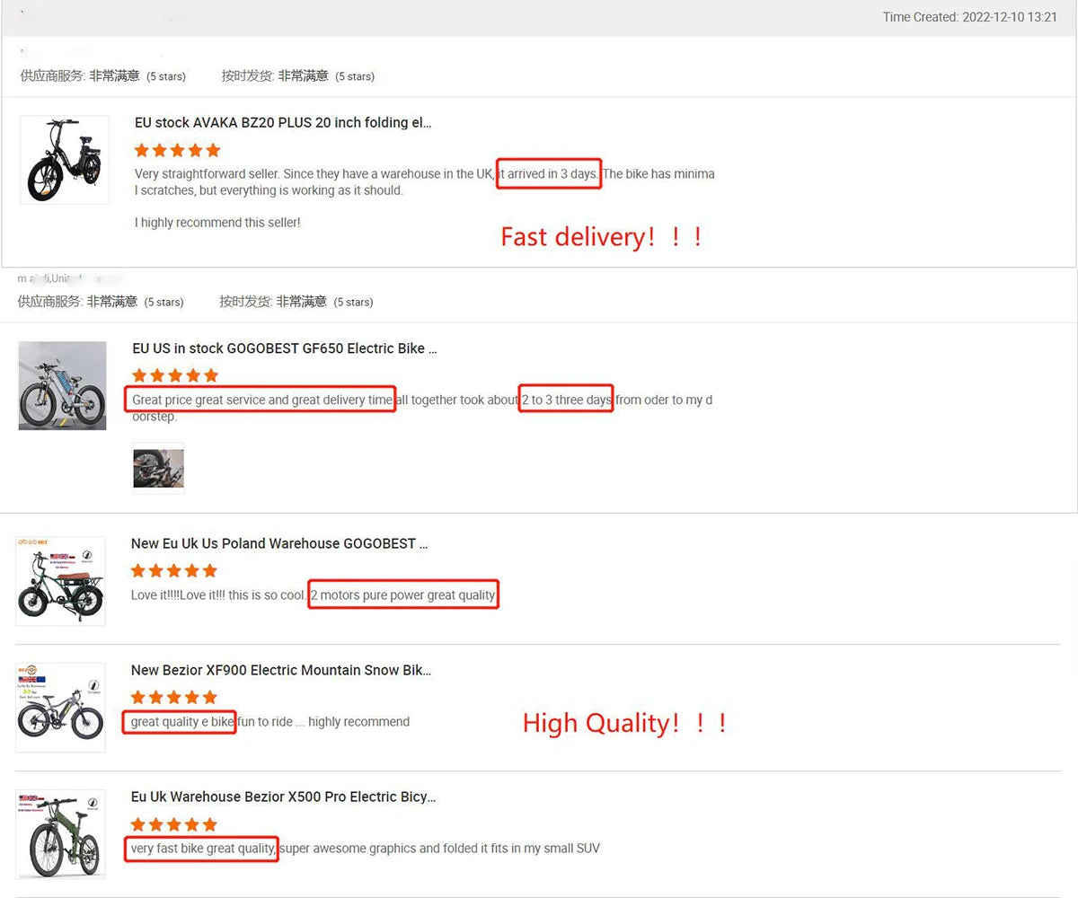Image resolution: width=1078 pixels, height=898 pixels.
Task: Click the New Bezior XF900 Electric Mountain title
Action: point(280,670)
